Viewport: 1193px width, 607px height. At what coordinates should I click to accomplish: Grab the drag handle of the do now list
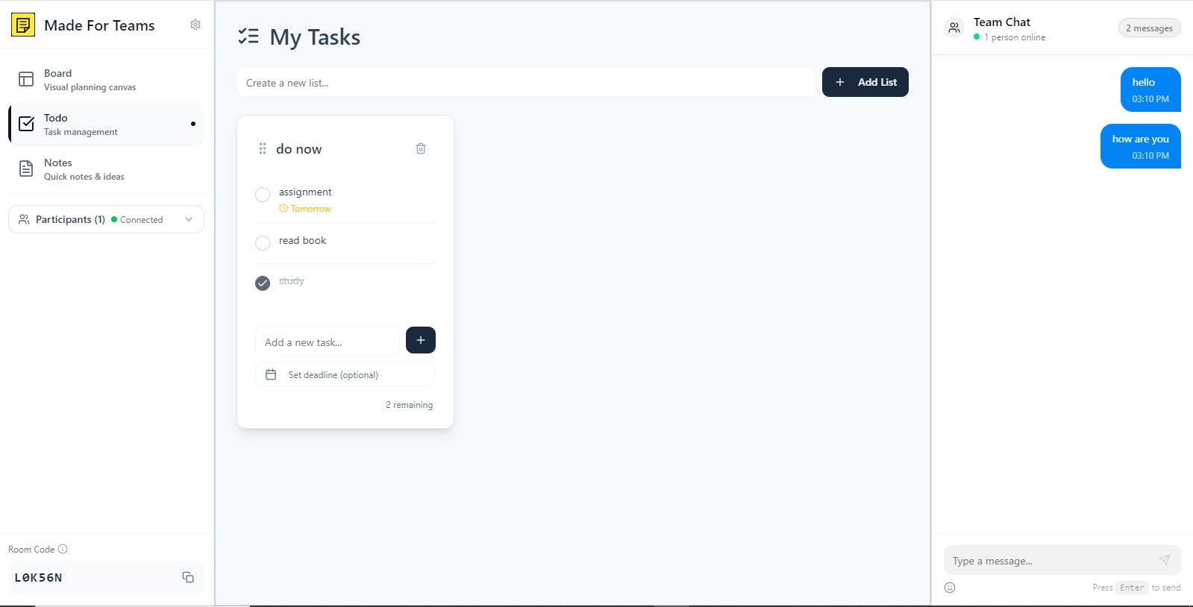tap(263, 148)
